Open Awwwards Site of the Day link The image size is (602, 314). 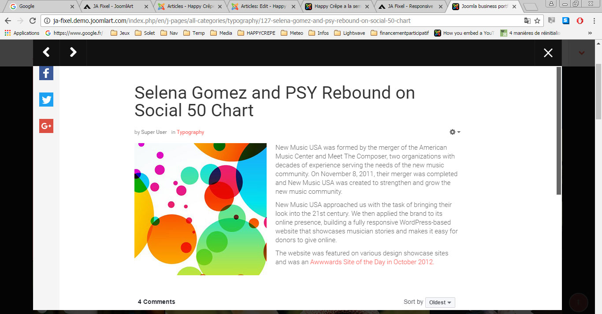372,262
